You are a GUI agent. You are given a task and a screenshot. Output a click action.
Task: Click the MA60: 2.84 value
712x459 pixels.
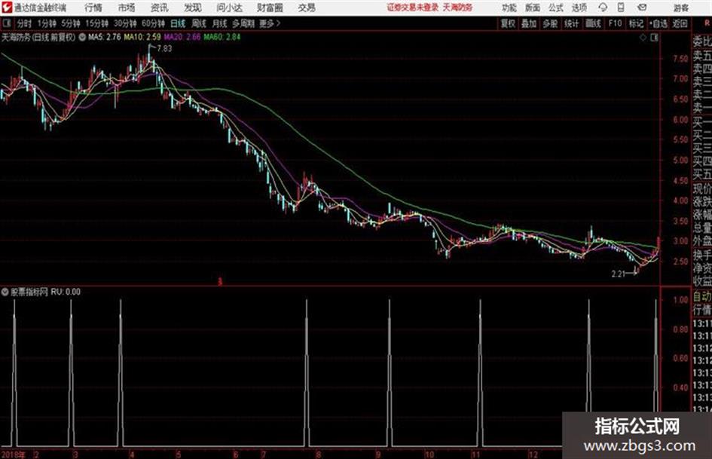pos(222,37)
